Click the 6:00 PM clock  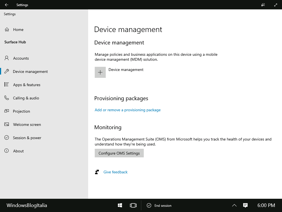[x=266, y=205]
